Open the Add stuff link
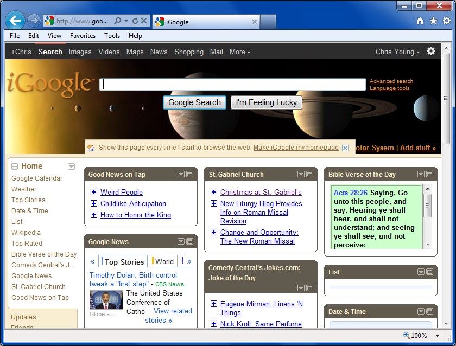The height and width of the screenshot is (346, 456). [418, 148]
